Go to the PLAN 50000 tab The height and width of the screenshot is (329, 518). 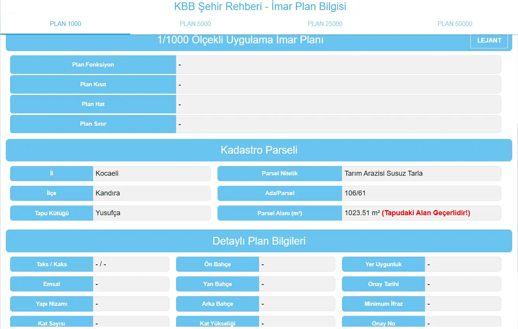pyautogui.click(x=455, y=24)
